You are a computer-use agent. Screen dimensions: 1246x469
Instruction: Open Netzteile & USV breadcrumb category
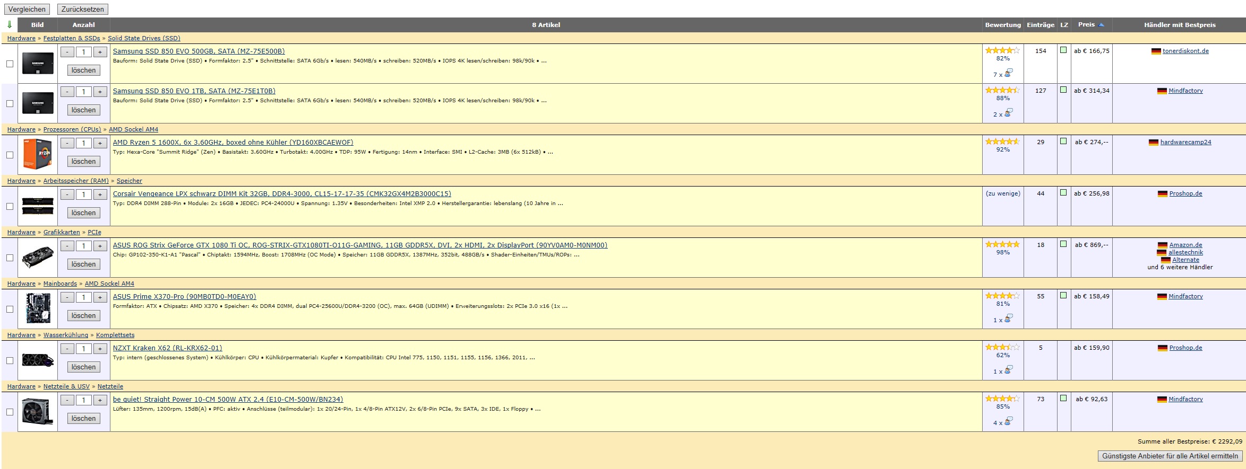pyautogui.click(x=66, y=386)
